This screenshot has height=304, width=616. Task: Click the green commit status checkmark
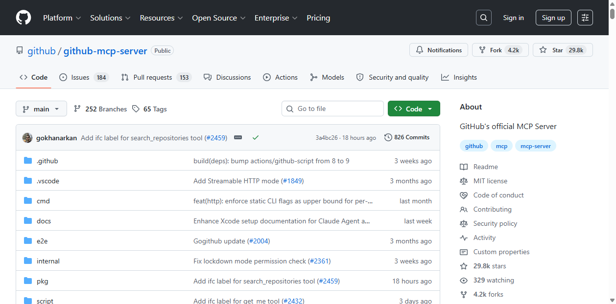tap(255, 138)
